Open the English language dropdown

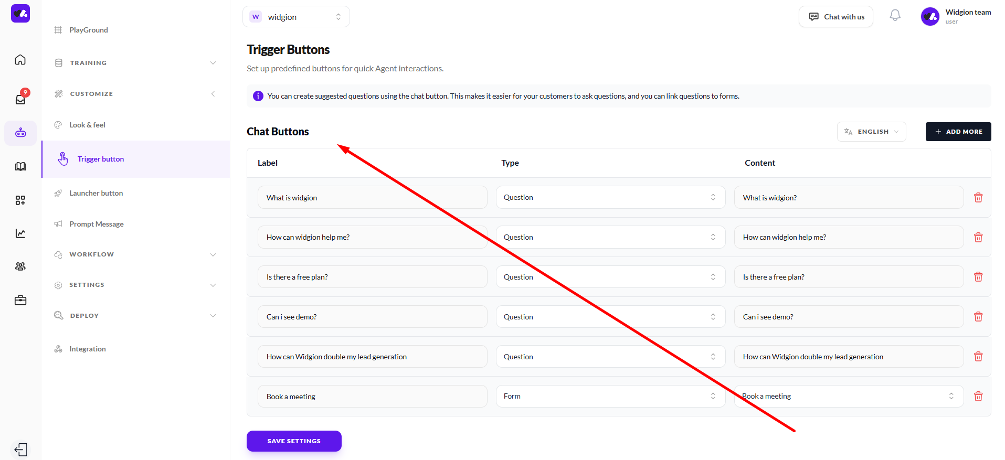(x=871, y=132)
